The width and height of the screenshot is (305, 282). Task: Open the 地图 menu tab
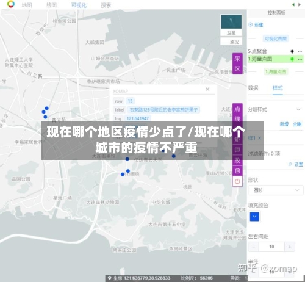(x=27, y=5)
